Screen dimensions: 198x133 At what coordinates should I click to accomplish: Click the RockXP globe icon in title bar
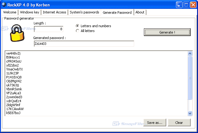(x=4, y=5)
